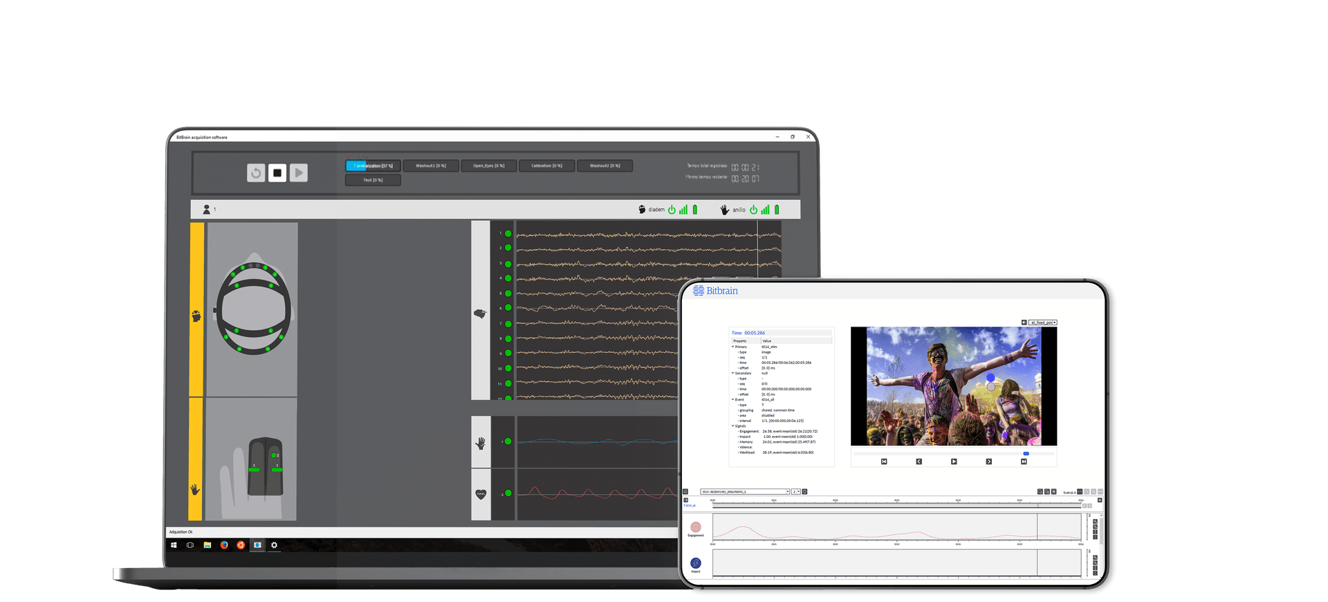Image resolution: width=1328 pixels, height=602 pixels.
Task: Click the stop recording button
Action: click(277, 173)
